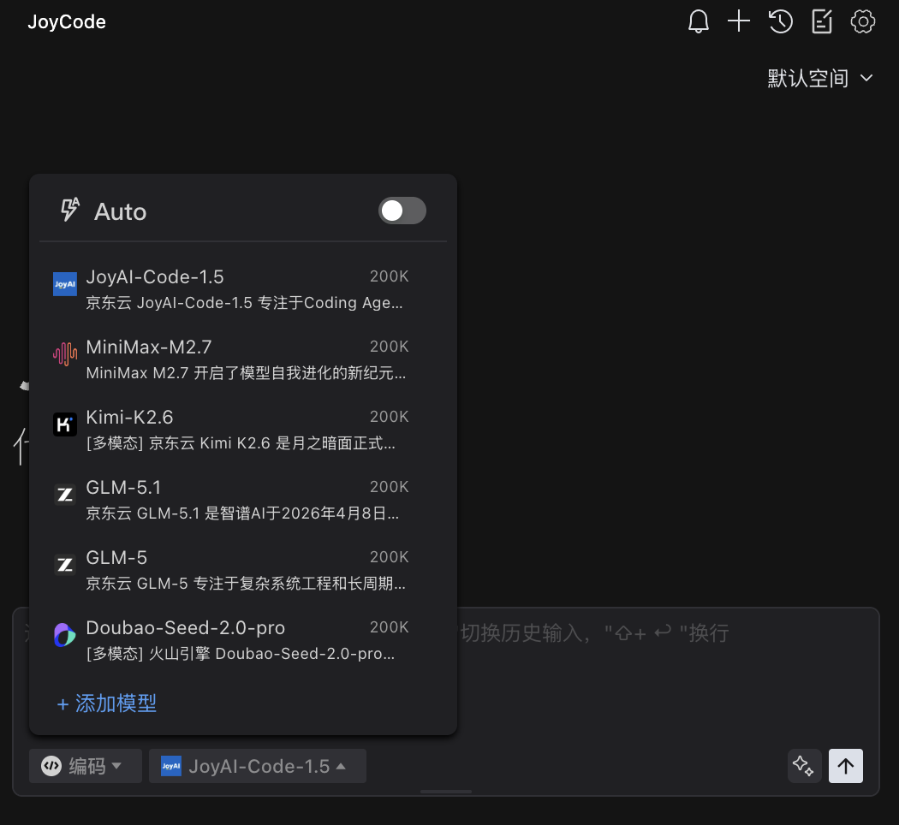This screenshot has width=899, height=825.
Task: Click the code mode icon beside 编码
Action: (x=51, y=766)
